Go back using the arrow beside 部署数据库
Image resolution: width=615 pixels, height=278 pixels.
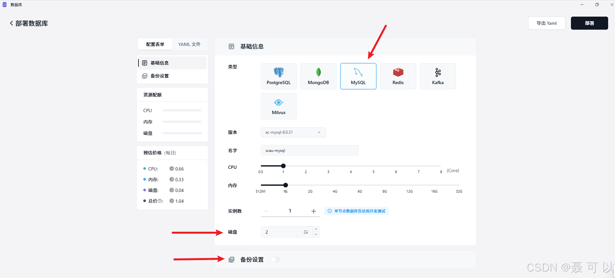[x=11, y=23]
